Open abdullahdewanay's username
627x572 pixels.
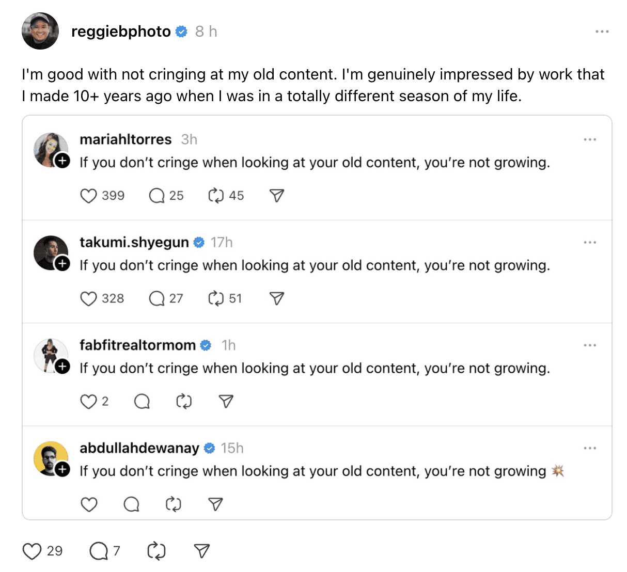click(139, 448)
